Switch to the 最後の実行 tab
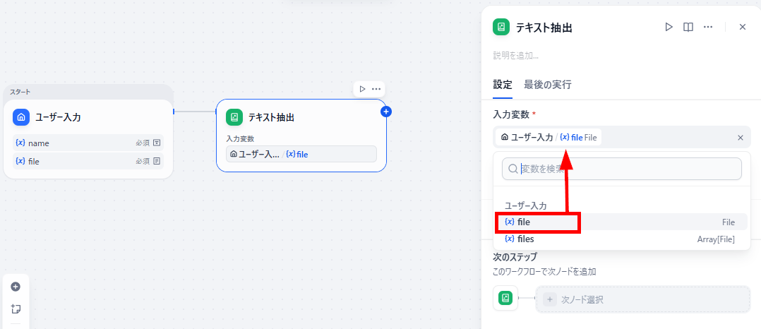761x329 pixels. coord(548,85)
